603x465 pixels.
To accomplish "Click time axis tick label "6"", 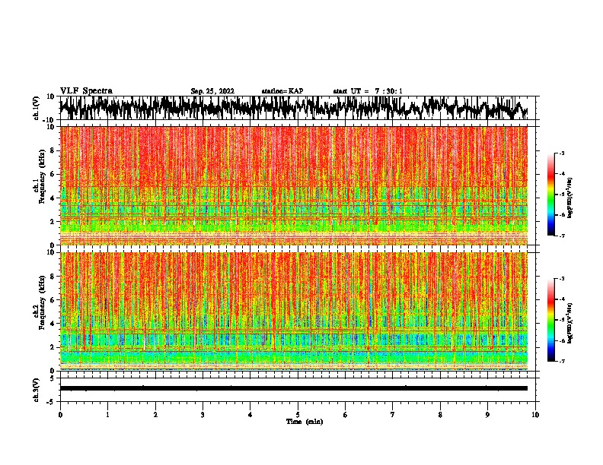I will 346,415.
